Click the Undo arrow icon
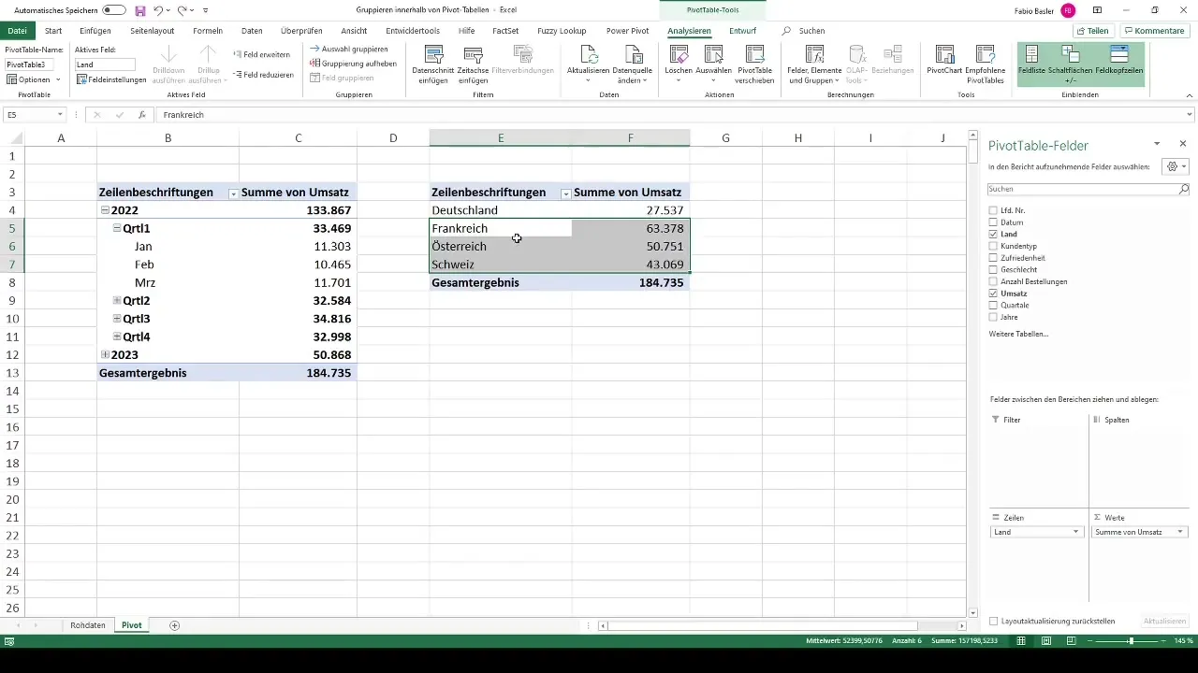Image resolution: width=1198 pixels, height=673 pixels. pyautogui.click(x=158, y=9)
